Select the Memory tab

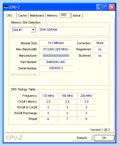click(x=52, y=15)
